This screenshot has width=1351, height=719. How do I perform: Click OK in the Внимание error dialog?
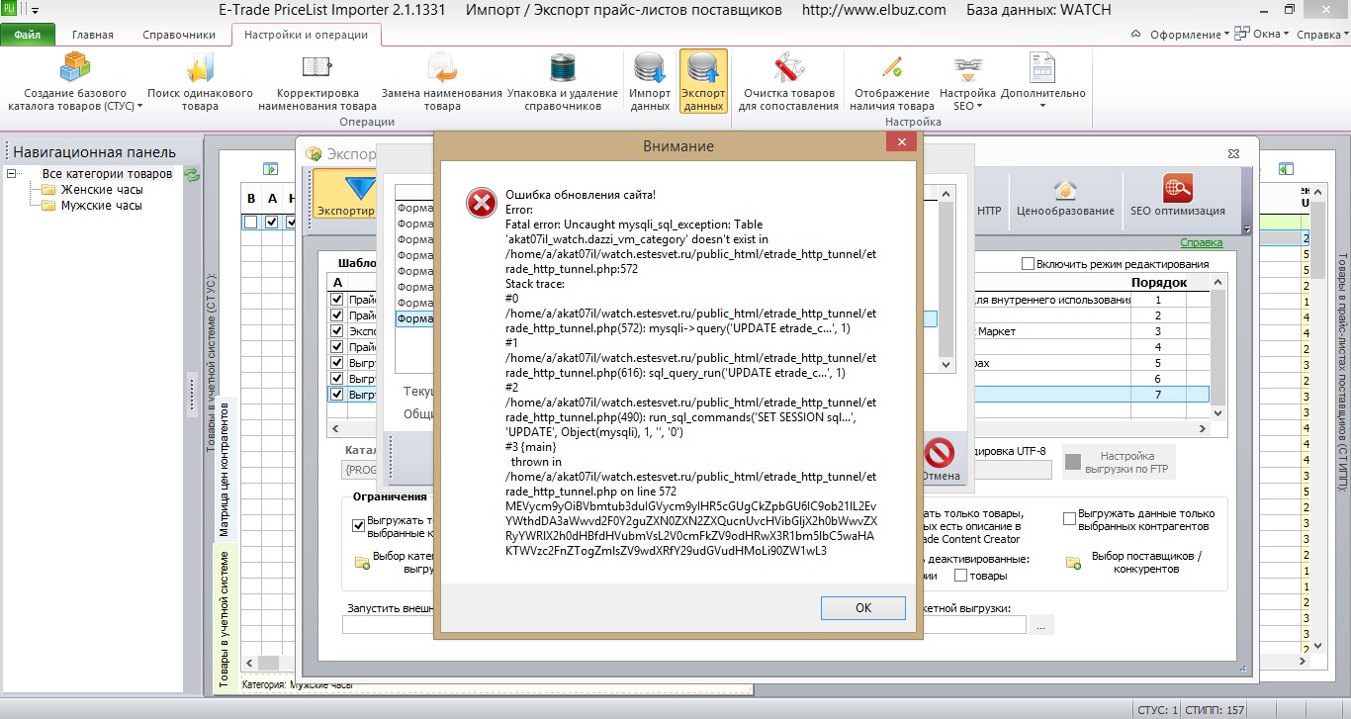(x=863, y=608)
